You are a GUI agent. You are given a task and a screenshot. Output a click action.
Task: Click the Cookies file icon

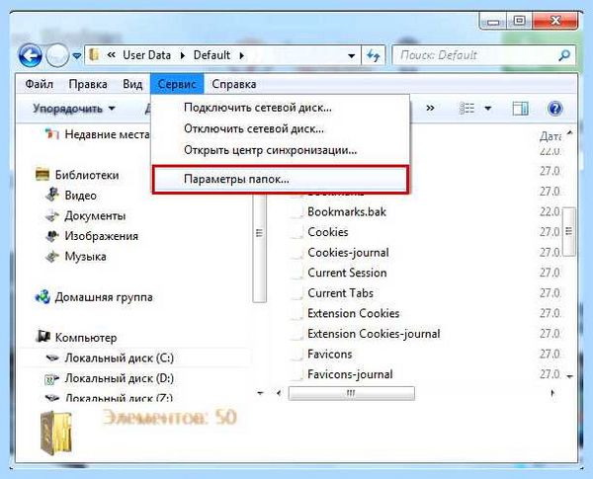click(x=296, y=232)
